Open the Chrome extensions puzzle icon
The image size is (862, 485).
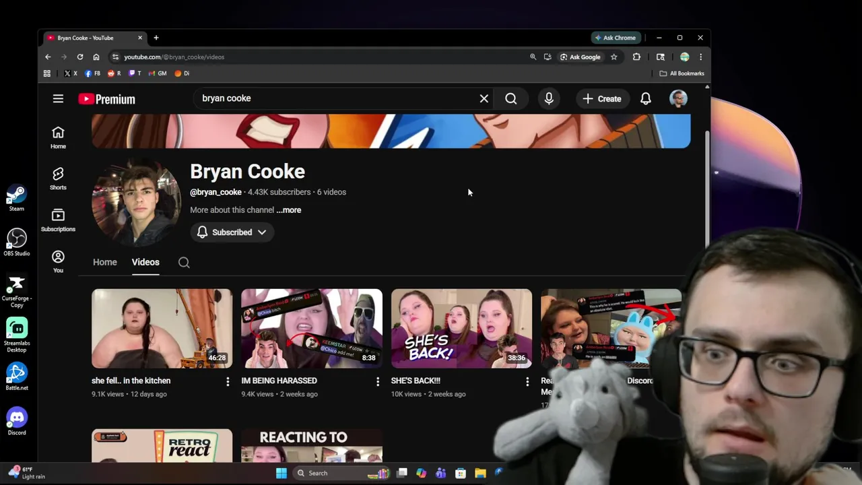tap(636, 57)
